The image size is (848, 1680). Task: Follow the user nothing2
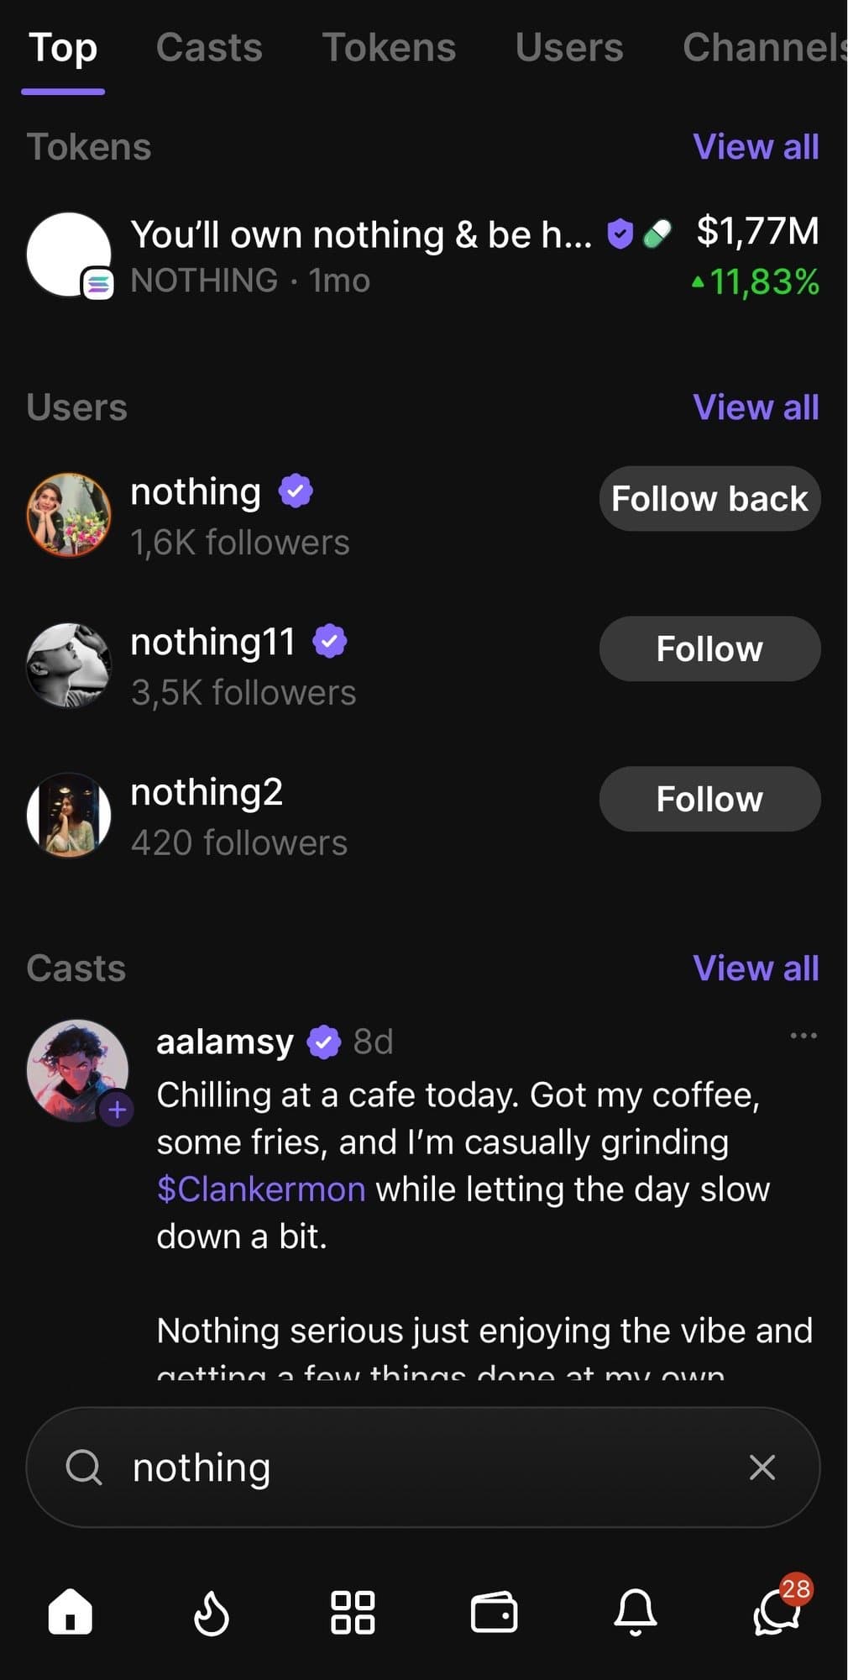pos(709,800)
